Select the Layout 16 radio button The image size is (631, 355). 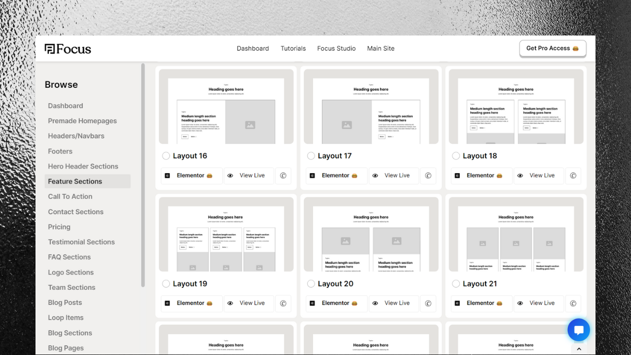166,156
